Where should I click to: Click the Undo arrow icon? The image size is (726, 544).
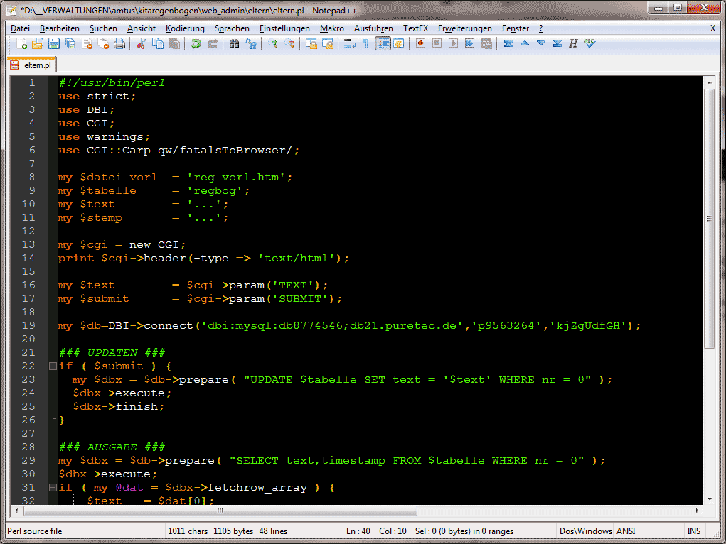coord(196,44)
